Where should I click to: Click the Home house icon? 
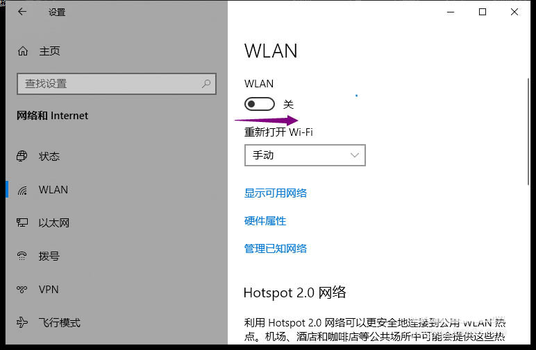pyautogui.click(x=23, y=51)
